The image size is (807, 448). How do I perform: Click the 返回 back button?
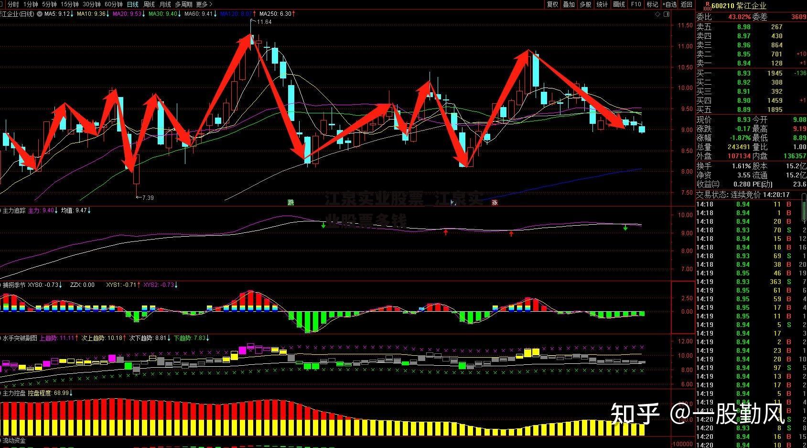pyautogui.click(x=687, y=4)
